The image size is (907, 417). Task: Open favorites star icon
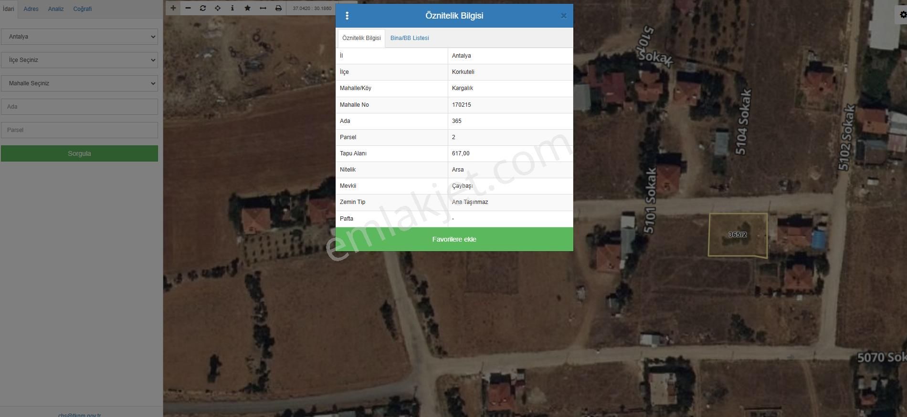coord(247,8)
